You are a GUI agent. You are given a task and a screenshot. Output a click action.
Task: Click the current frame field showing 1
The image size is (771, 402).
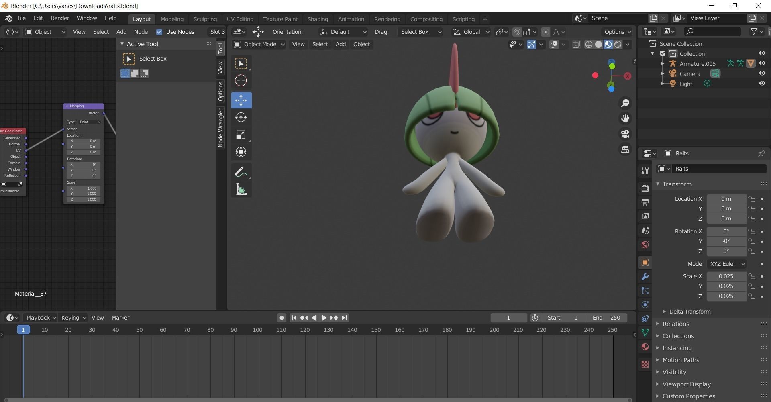[x=508, y=318]
